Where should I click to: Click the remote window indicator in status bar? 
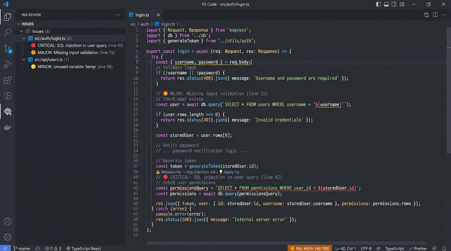[5, 248]
